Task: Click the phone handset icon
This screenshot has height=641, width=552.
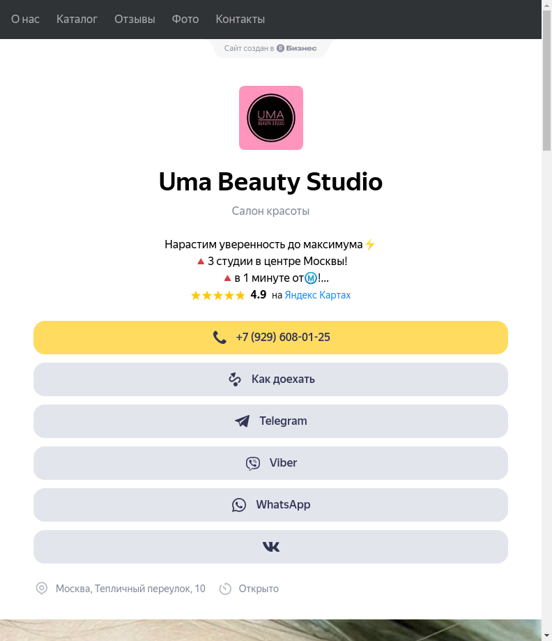Action: pos(220,338)
